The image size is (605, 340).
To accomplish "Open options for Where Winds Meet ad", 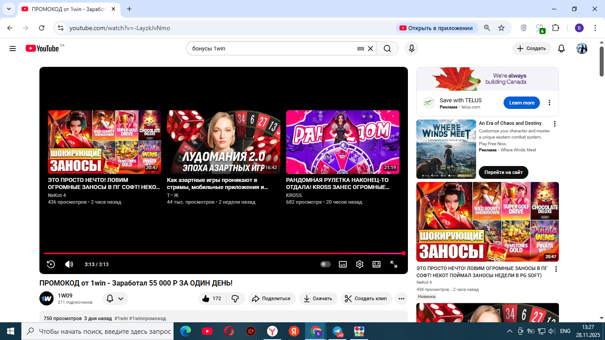I will pyautogui.click(x=555, y=124).
